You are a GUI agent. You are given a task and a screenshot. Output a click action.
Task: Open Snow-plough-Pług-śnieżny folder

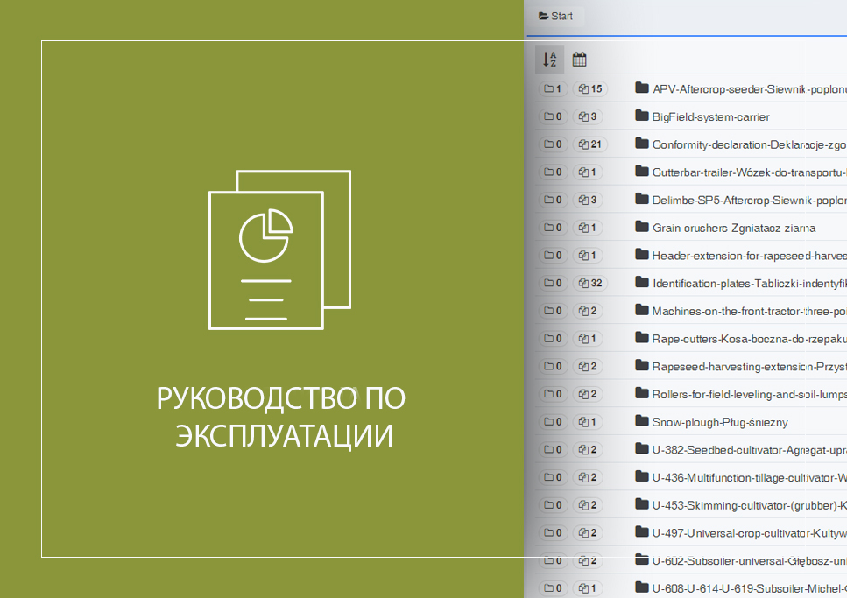720,422
